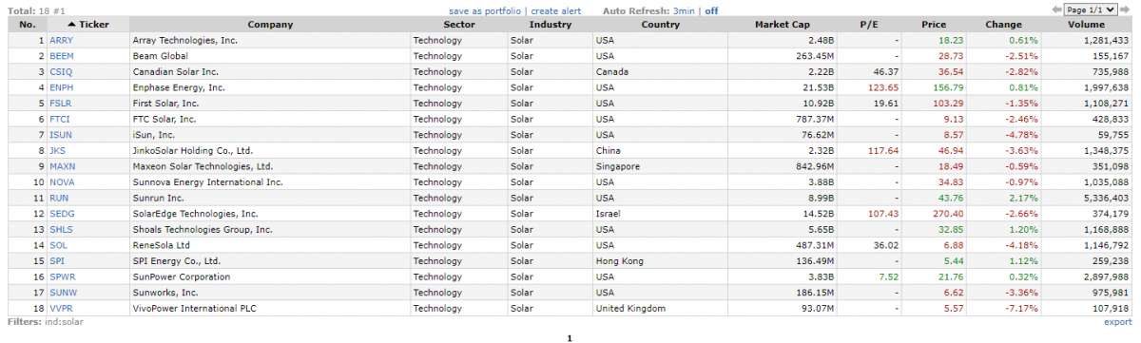This screenshot has width=1141, height=343.
Task: Turn auto refresh off
Action: (711, 10)
